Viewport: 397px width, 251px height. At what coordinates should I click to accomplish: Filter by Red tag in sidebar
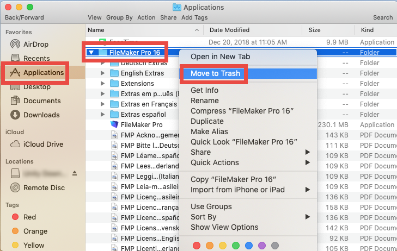click(x=24, y=217)
